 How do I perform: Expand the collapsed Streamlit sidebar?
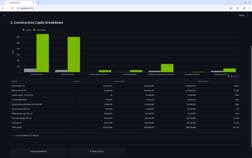click(4, 15)
